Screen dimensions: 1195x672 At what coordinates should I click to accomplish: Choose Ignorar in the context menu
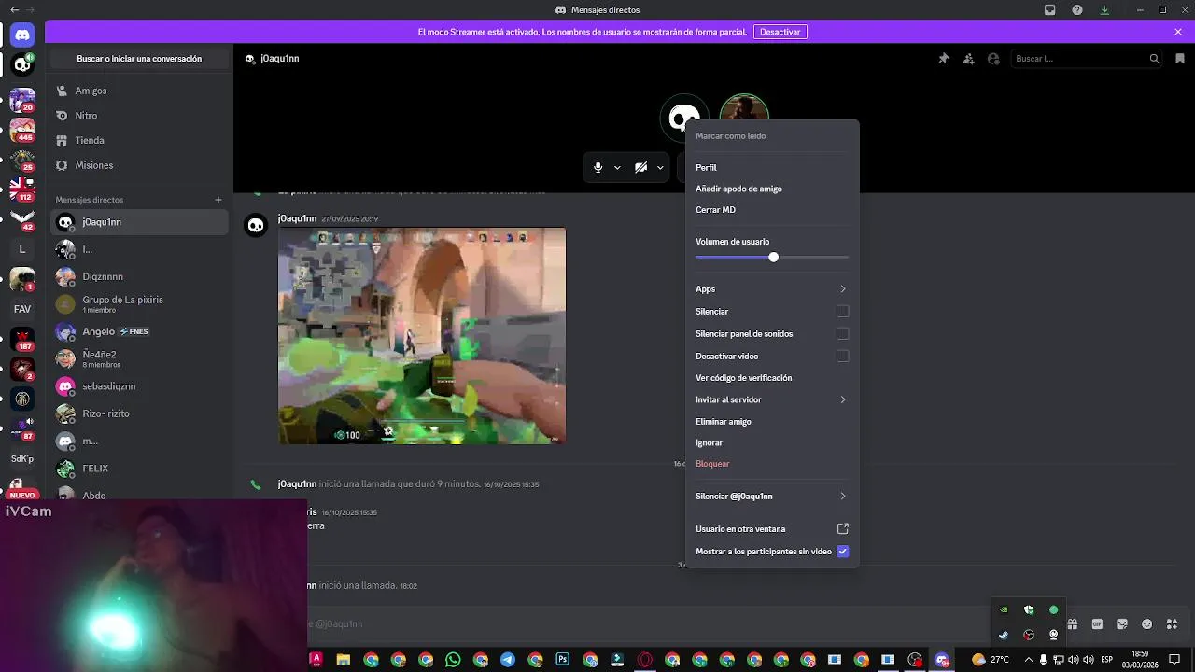(772, 442)
